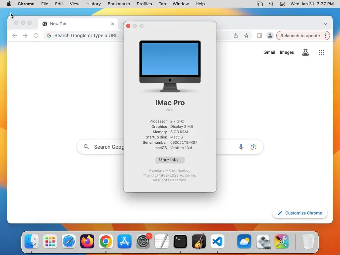Click the Ventura 13.4 version text

[181, 148]
